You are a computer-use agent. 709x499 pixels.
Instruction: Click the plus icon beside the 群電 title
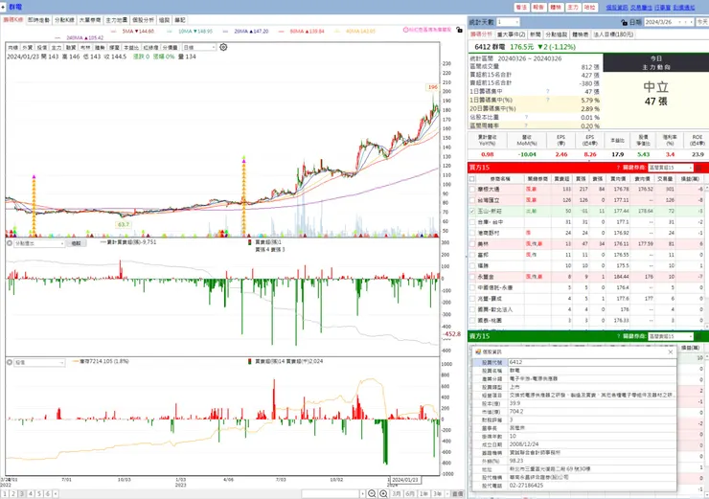(3, 7)
